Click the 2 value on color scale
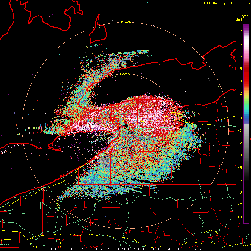 point(241,93)
